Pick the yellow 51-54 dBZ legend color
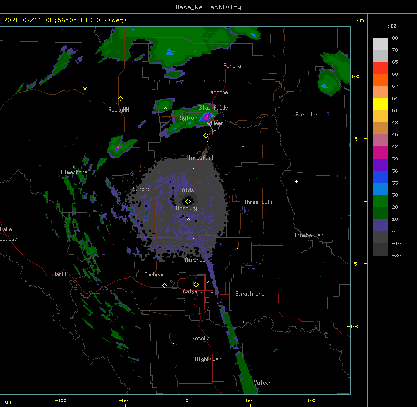Screen dimensions: 417x407 pyautogui.click(x=380, y=104)
